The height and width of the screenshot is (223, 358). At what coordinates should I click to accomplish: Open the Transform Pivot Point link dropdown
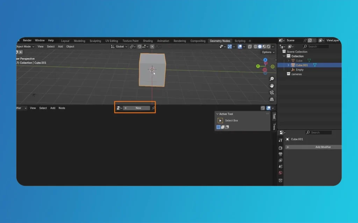pos(133,47)
